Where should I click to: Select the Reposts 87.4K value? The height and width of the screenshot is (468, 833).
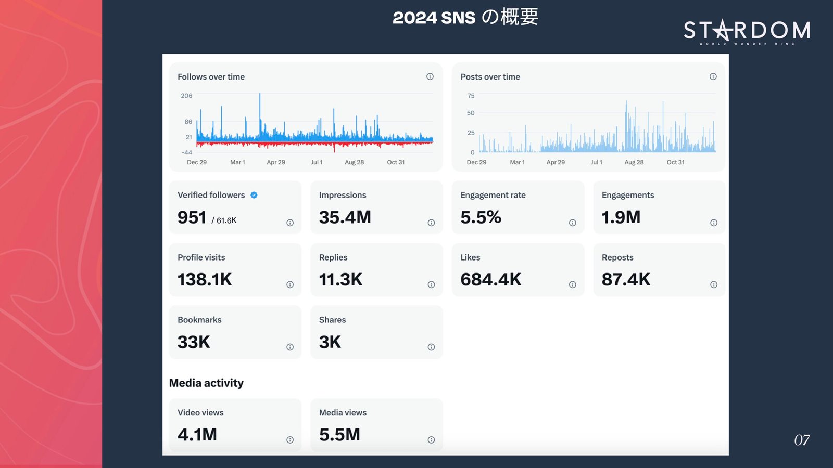626,279
